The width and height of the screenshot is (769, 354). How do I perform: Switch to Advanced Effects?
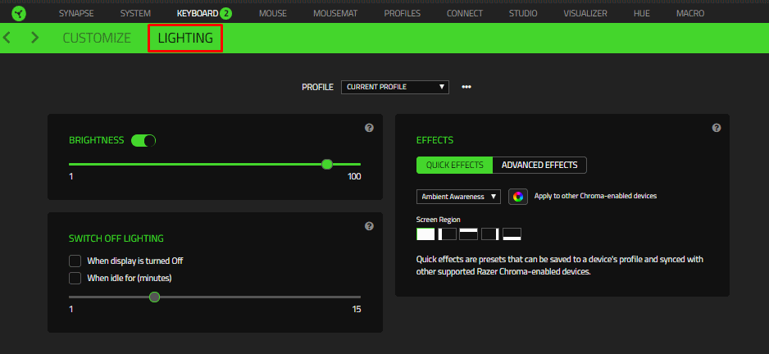pos(539,166)
